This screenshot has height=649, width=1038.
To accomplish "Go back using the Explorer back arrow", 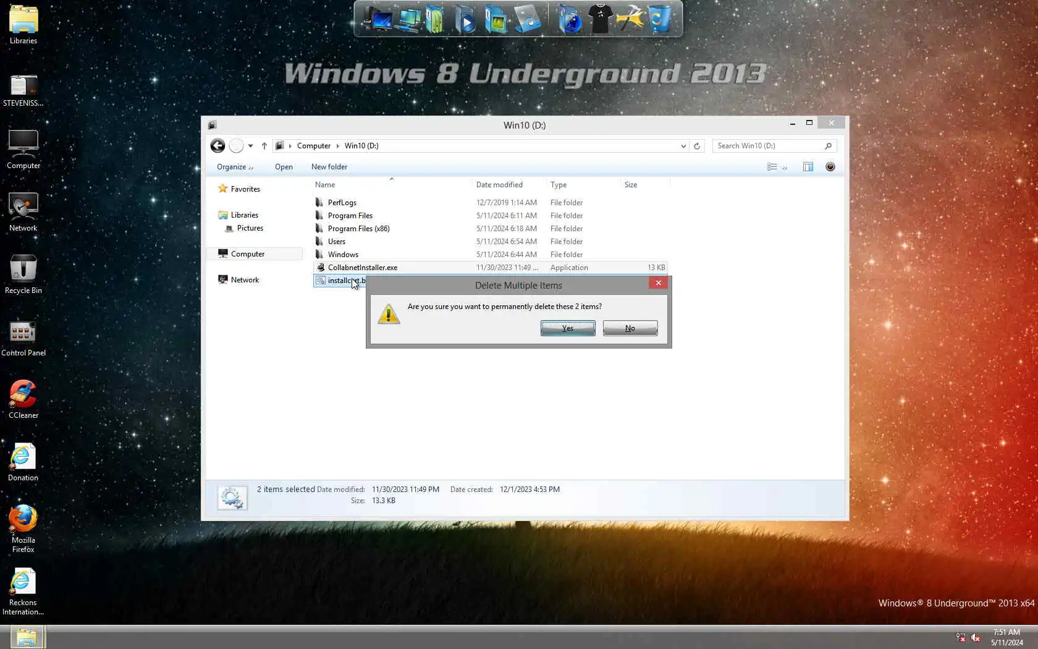I will pyautogui.click(x=217, y=146).
